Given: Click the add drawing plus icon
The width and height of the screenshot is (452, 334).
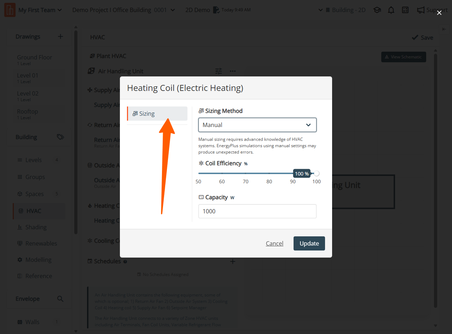Looking at the screenshot, I should (x=60, y=36).
